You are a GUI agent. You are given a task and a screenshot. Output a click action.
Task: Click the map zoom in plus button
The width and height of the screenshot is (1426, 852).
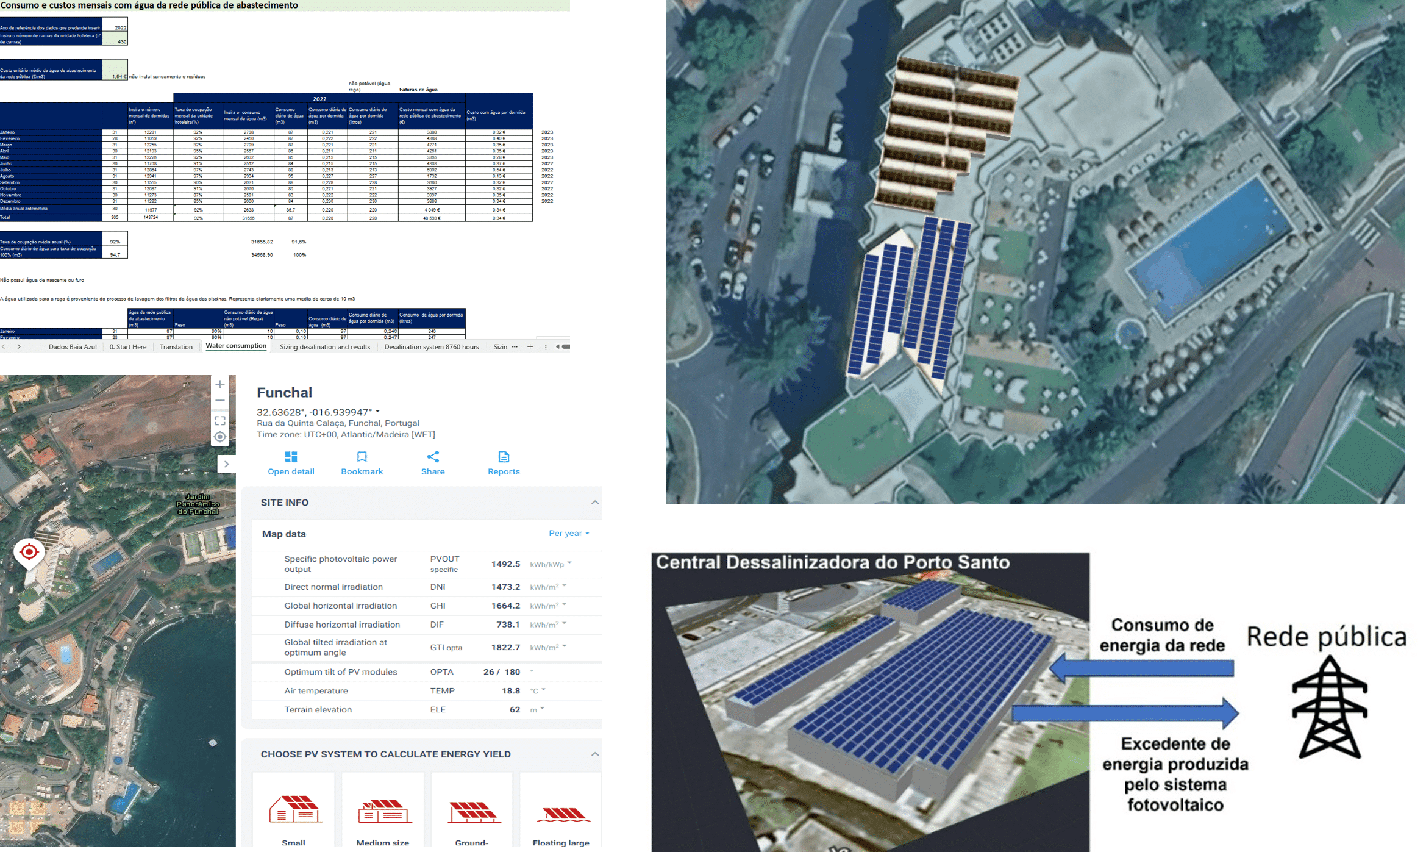coord(220,384)
